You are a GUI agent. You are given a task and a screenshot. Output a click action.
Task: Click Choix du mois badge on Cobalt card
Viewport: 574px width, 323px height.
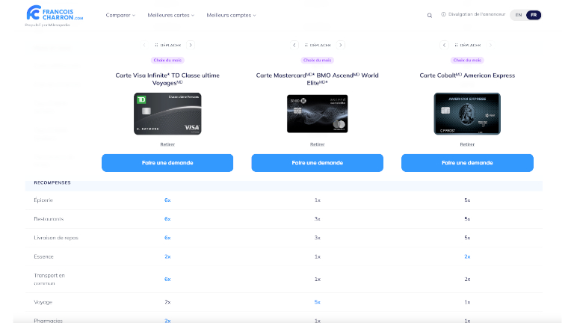pyautogui.click(x=467, y=60)
